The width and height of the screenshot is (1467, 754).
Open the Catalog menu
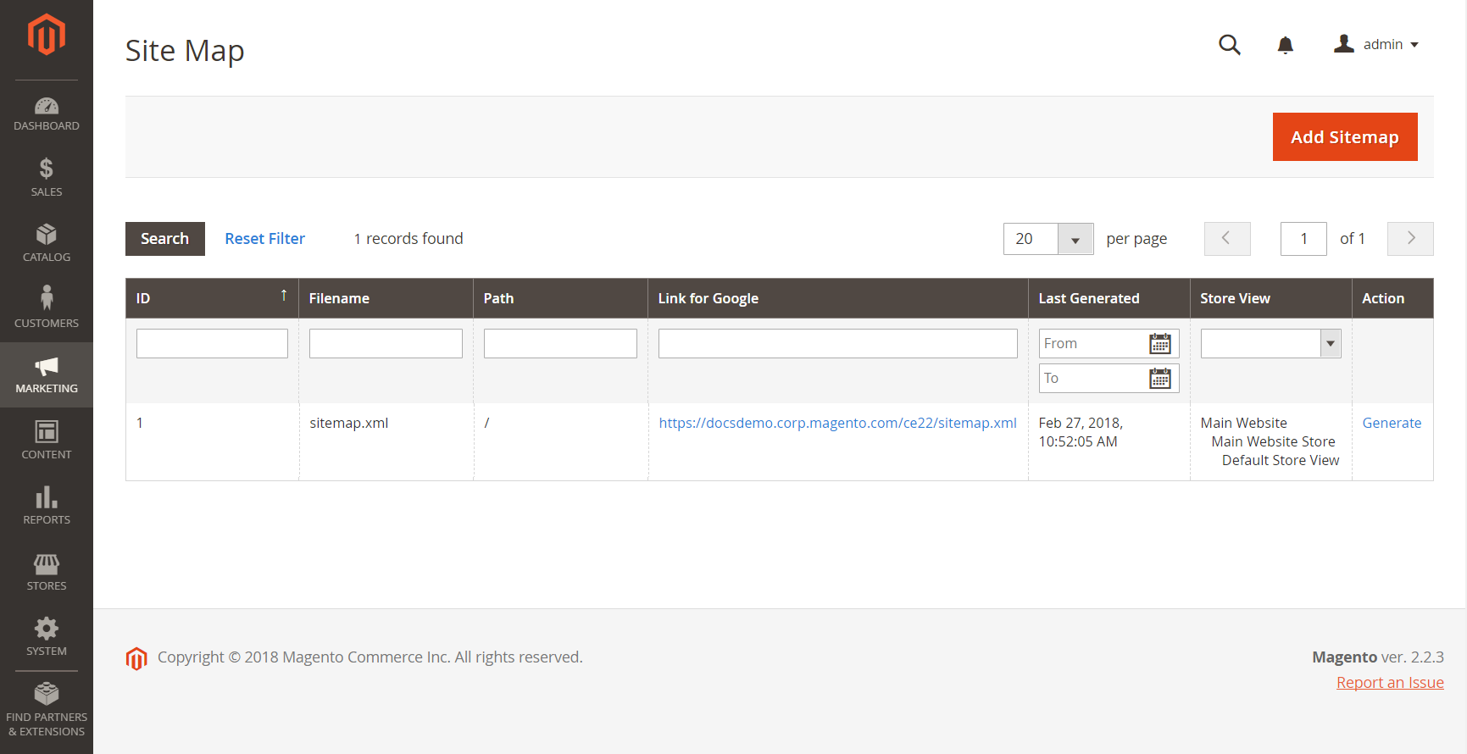[x=47, y=243]
